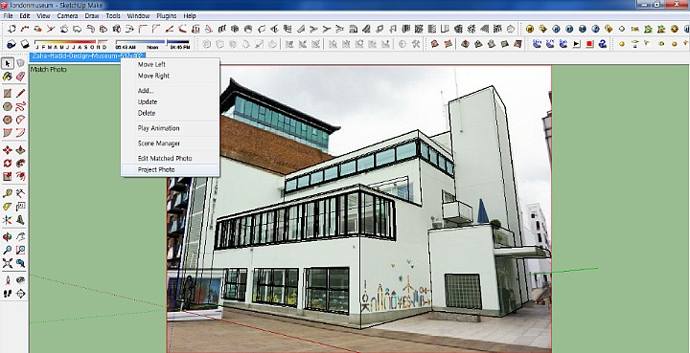This screenshot has height=353, width=690.
Task: Choose Add... in context menu
Action: [x=170, y=91]
